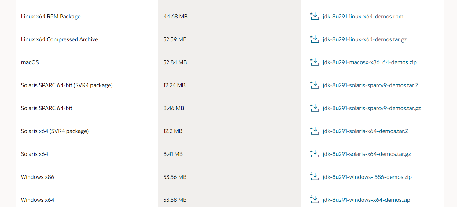This screenshot has height=207, width=457.
Task: Click download icon for windows-i586-demos.zip
Action: coord(315,177)
